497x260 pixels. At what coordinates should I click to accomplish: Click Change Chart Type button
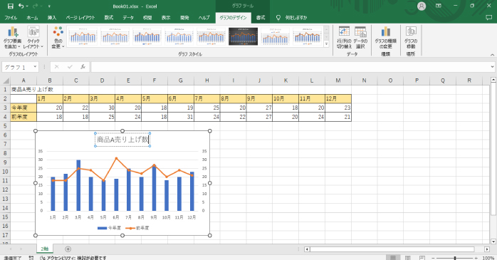[385, 38]
